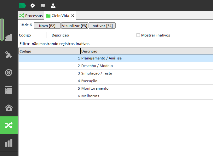
Task: Open the server stack sidebar module
Action: [9, 90]
